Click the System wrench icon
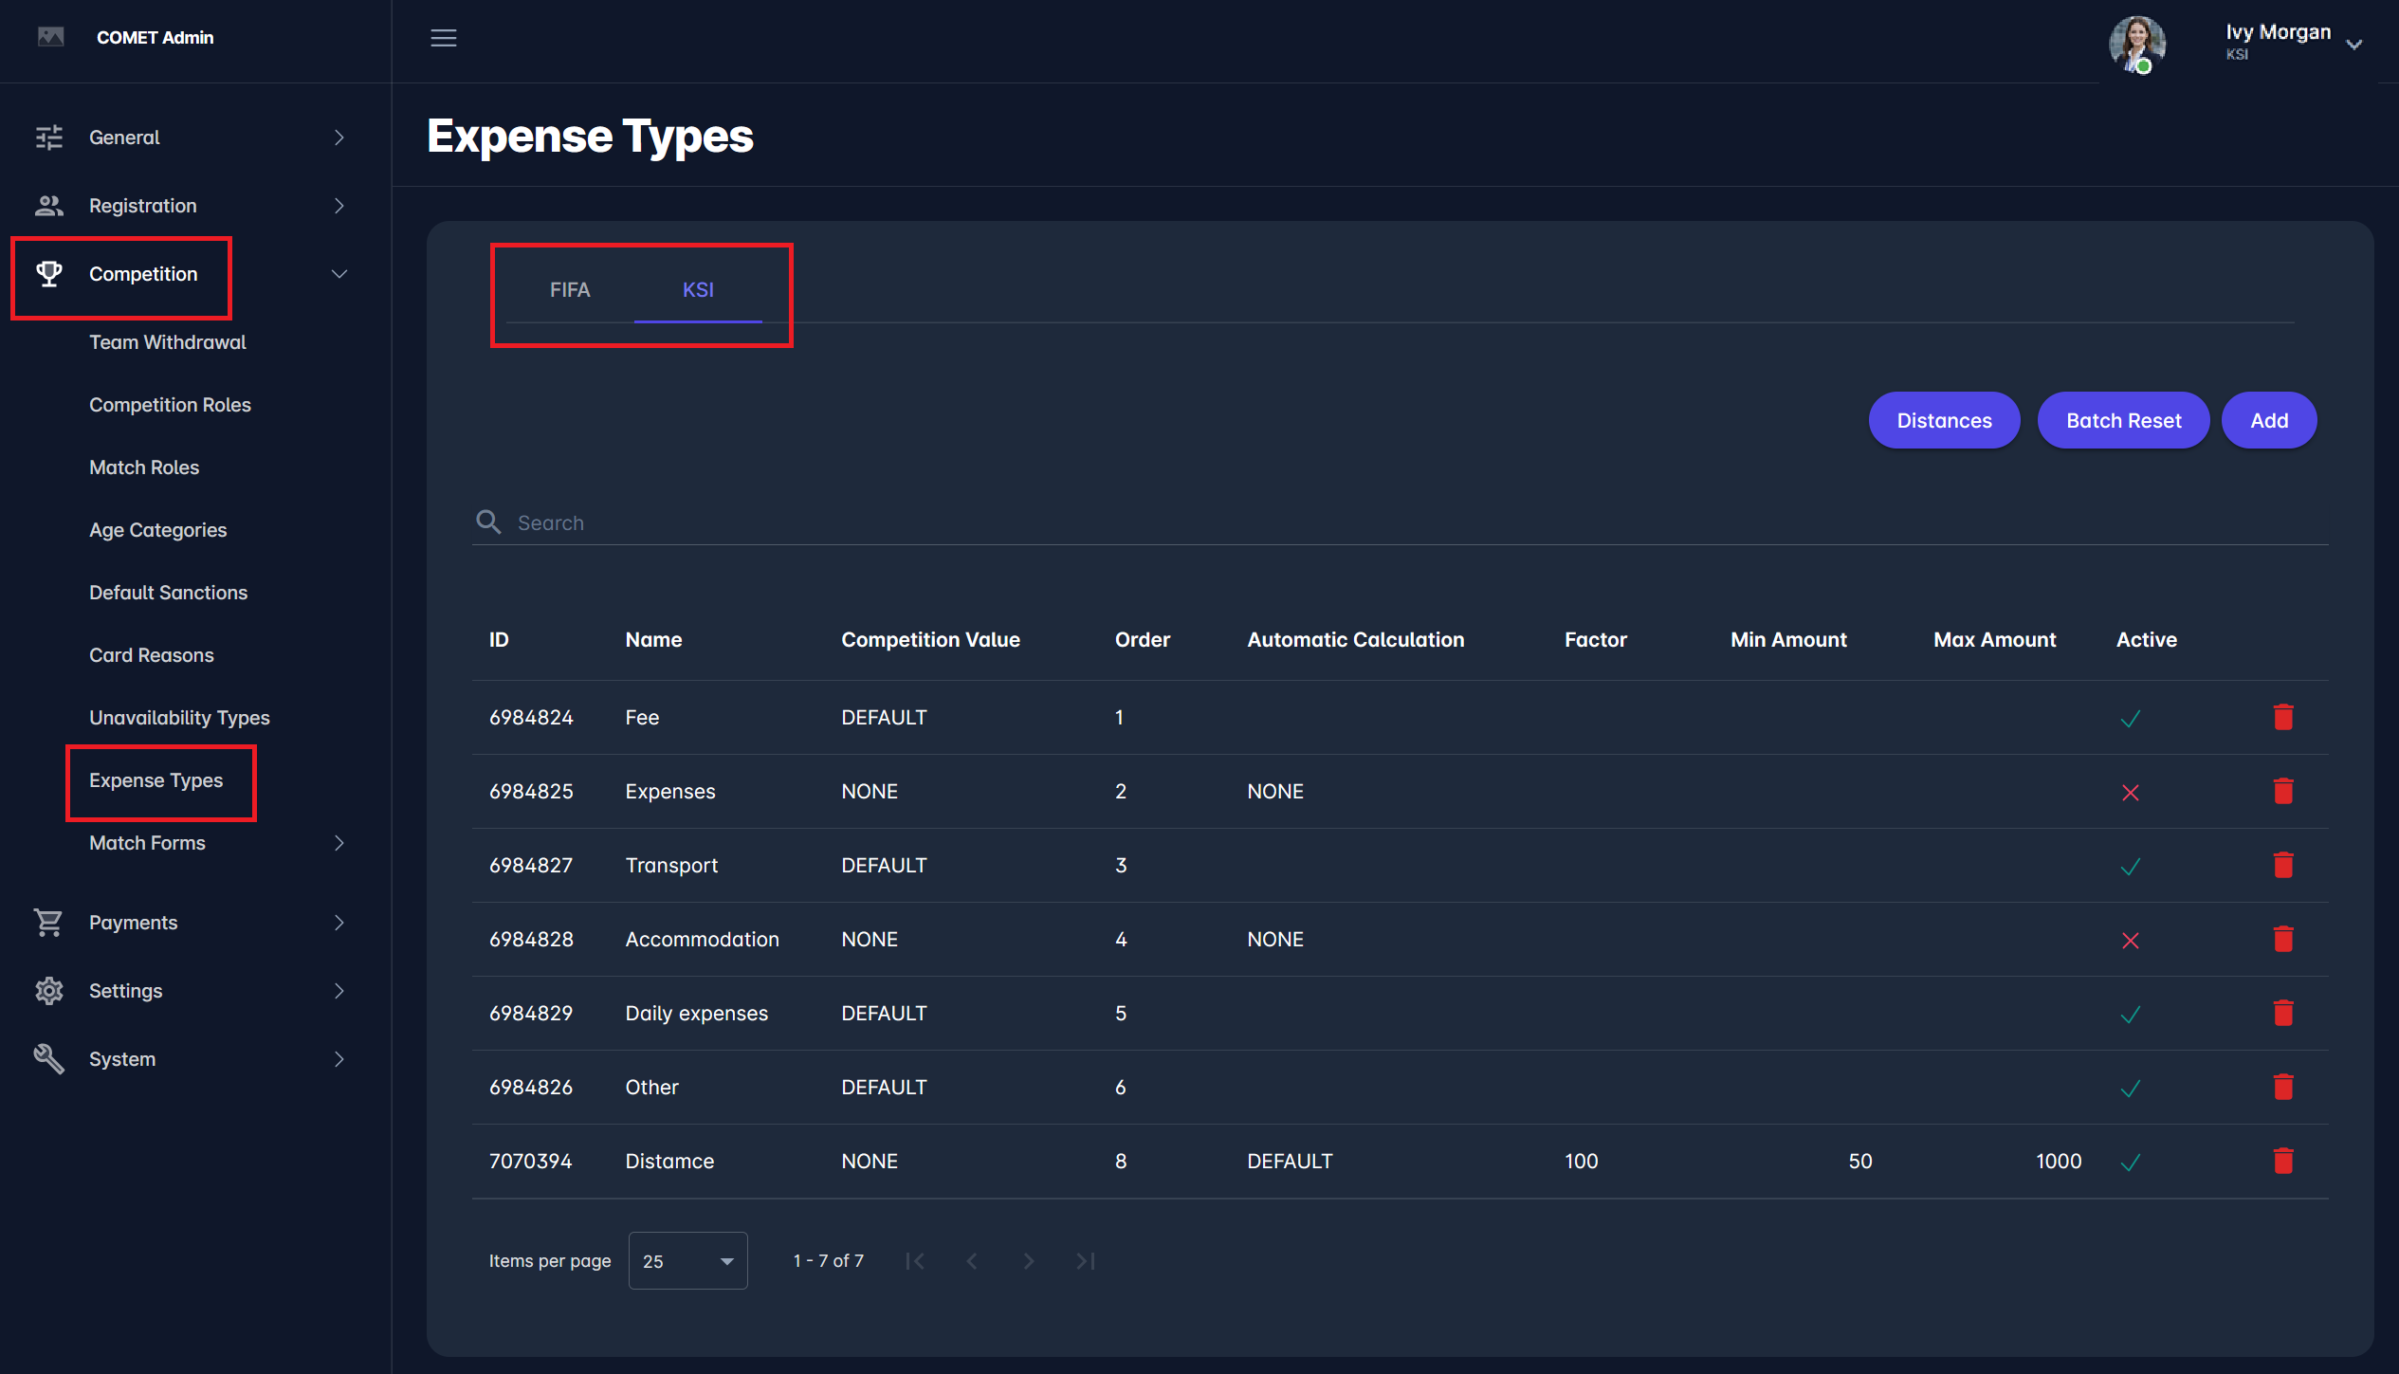 click(48, 1058)
